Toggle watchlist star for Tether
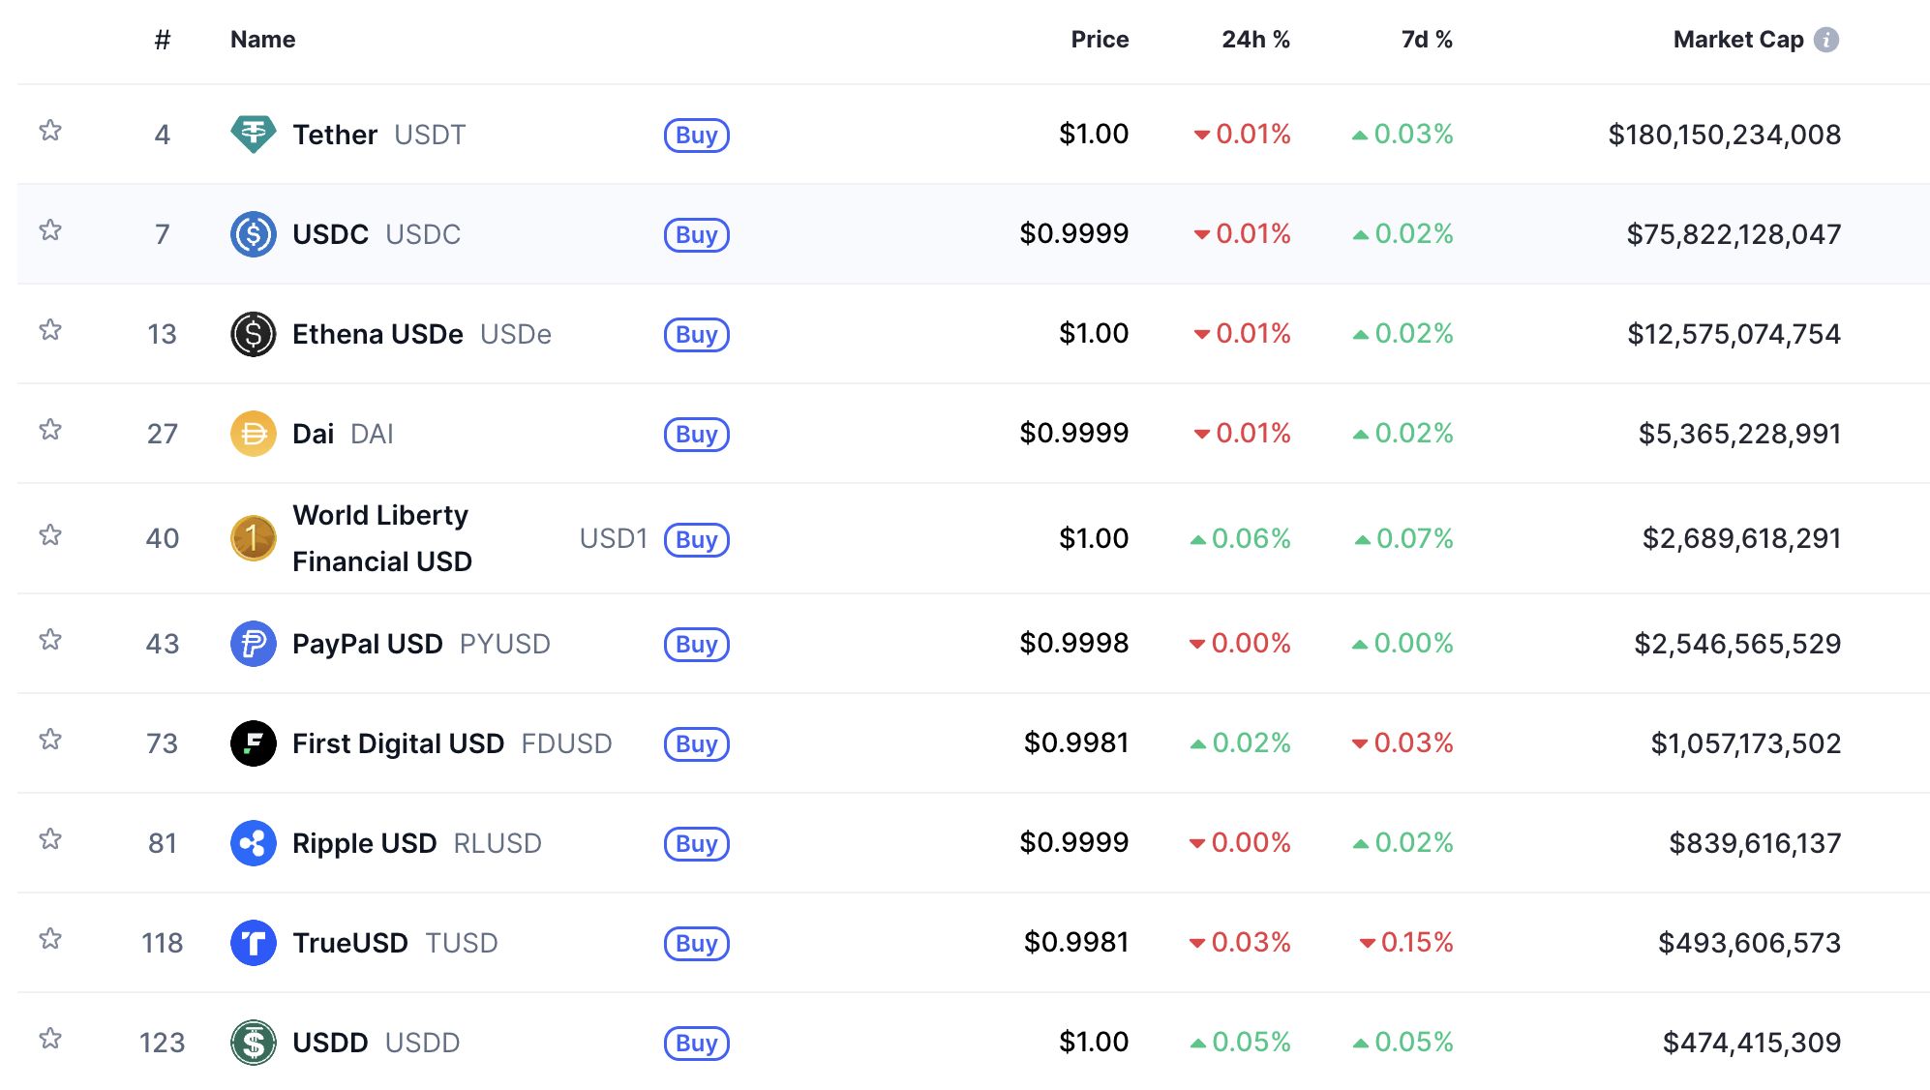The height and width of the screenshot is (1090, 1930). pos(50,131)
